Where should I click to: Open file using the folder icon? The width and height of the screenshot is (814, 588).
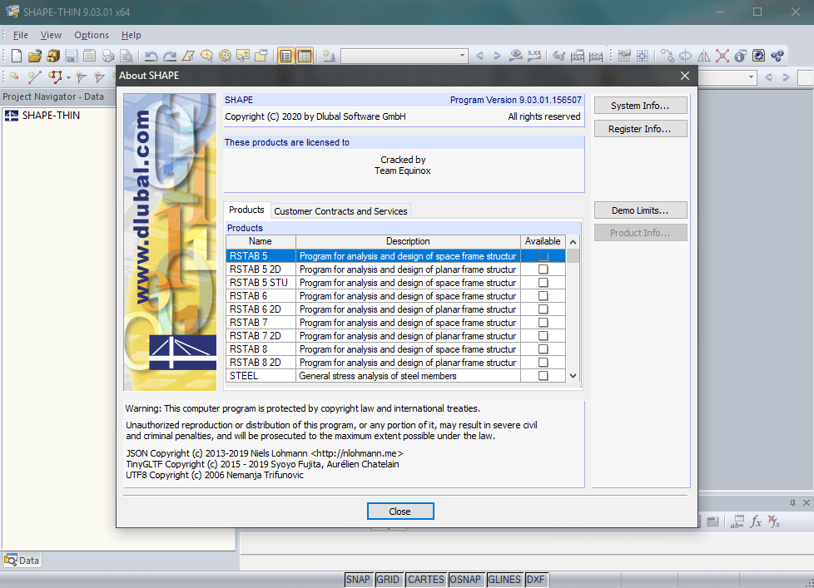click(35, 56)
